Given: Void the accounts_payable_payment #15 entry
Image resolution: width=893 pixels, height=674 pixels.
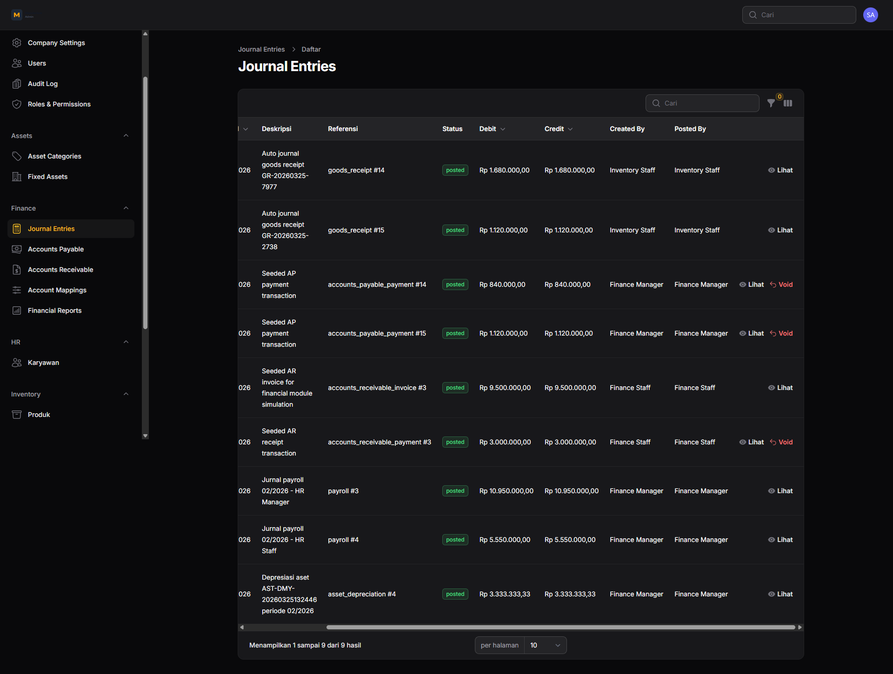Looking at the screenshot, I should (x=781, y=333).
